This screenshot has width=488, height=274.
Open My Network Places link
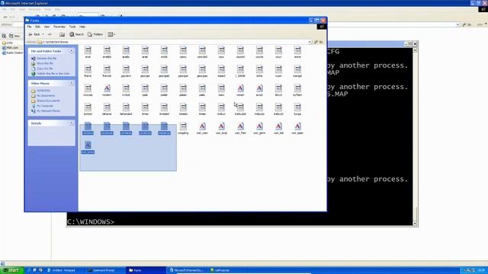click(48, 111)
